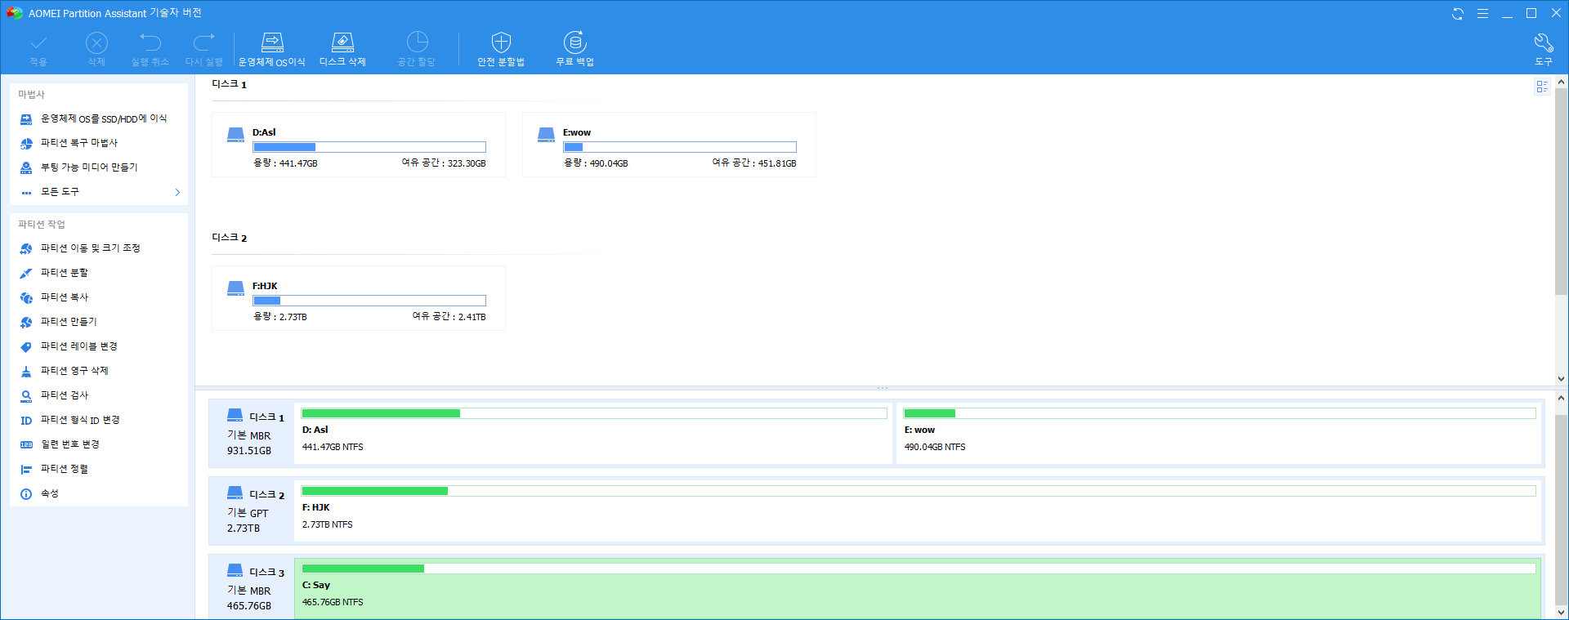The image size is (1569, 620).
Task: Choose 파티션 복사 (Copy Partition)
Action: (x=98, y=297)
